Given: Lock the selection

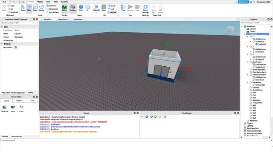Looking at the screenshot, I should coord(111,9).
